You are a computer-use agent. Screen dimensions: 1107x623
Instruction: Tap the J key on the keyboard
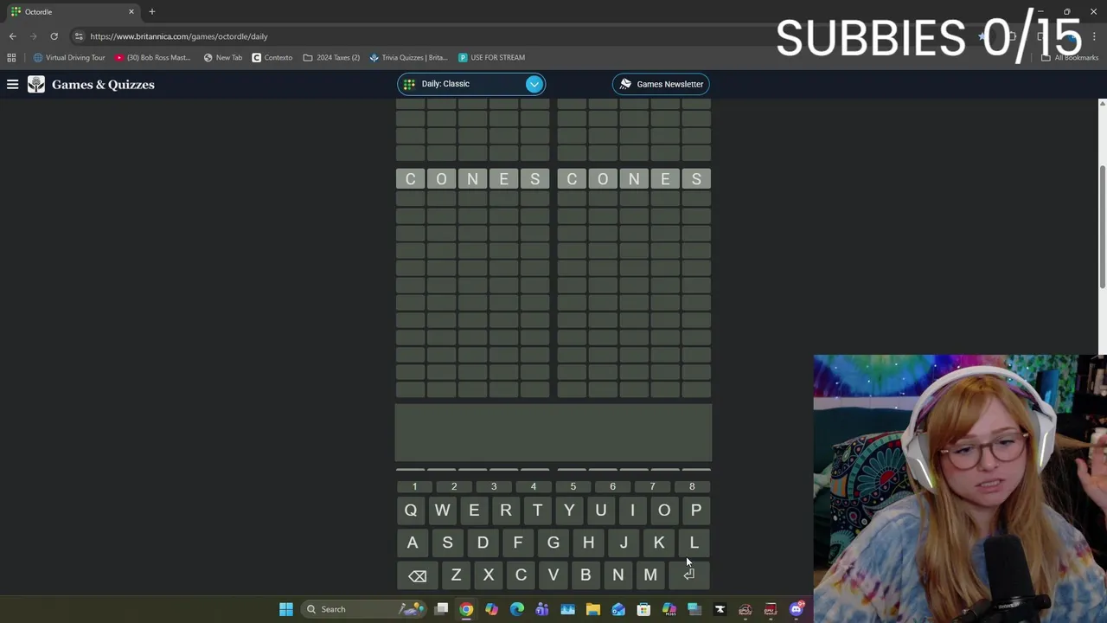[624, 543]
